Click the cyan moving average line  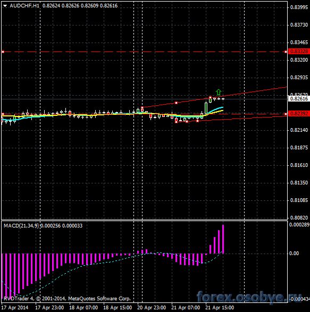pos(216,109)
